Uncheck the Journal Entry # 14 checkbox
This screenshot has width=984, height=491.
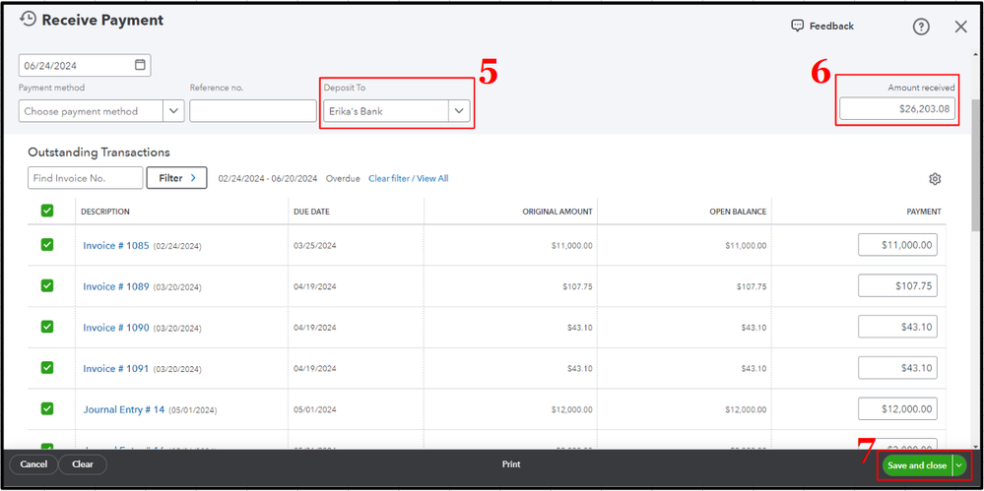tap(47, 408)
